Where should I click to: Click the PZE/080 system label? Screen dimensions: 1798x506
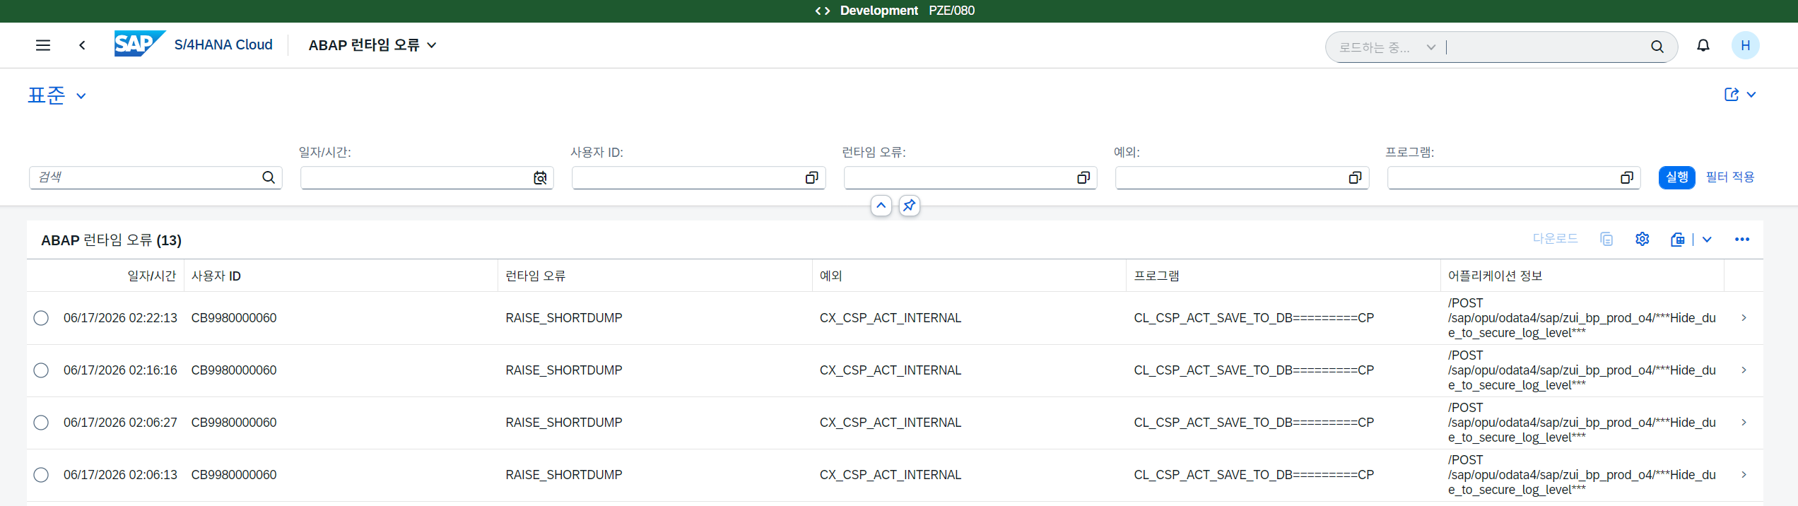[951, 11]
